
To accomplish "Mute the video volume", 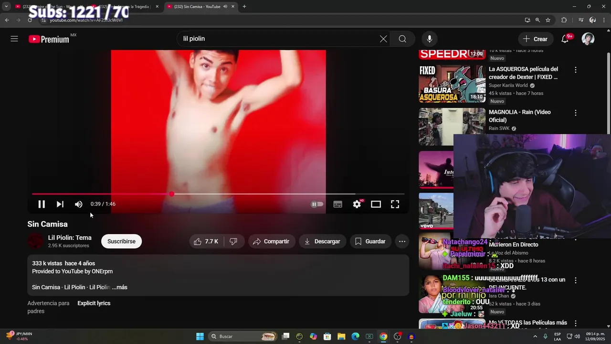I will [x=79, y=204].
